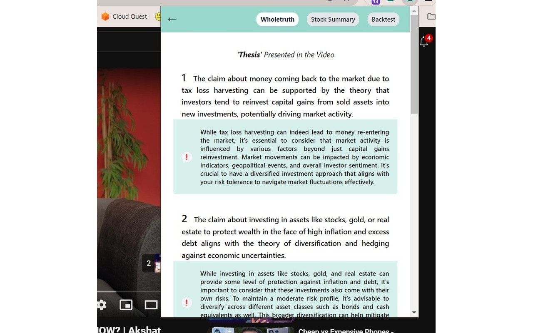
Task: Click the warning icon beside thesis 1 note
Action: tap(187, 157)
